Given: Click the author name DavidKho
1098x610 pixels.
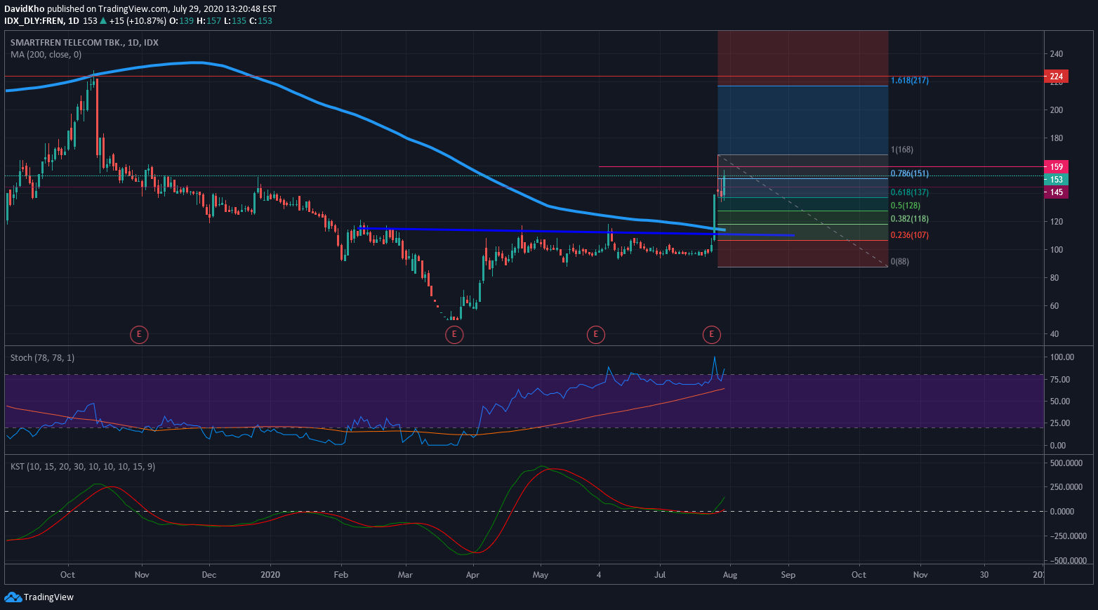Looking at the screenshot, I should [x=25, y=9].
